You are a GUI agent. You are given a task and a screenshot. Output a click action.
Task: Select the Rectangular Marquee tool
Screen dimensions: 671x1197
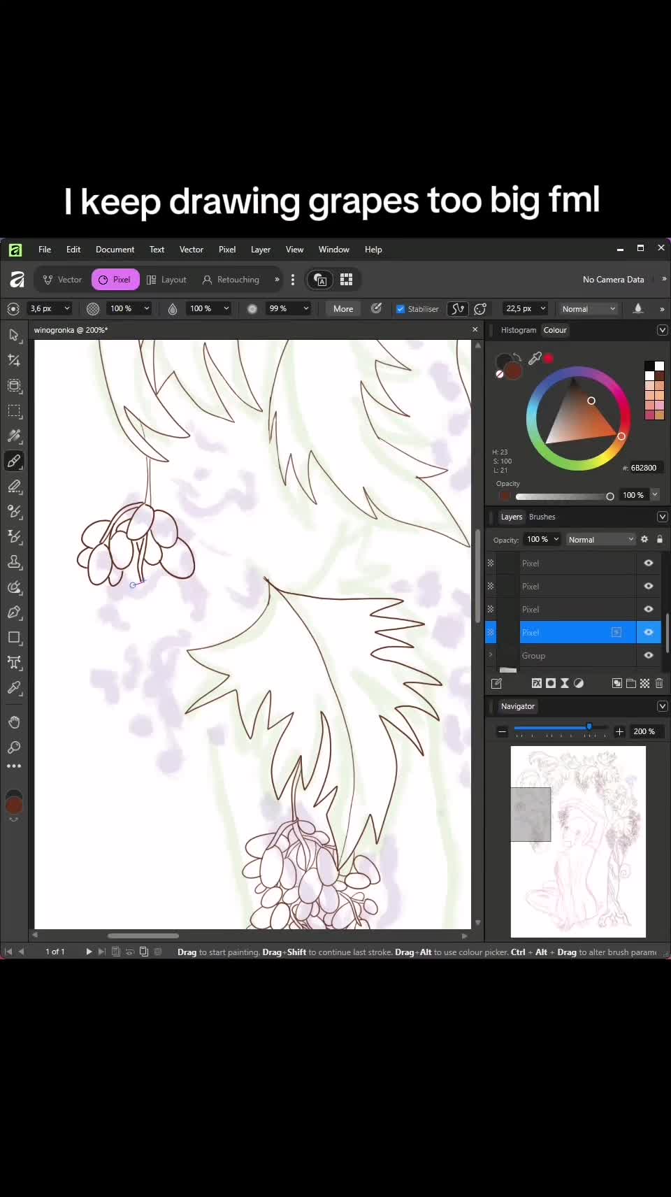click(14, 411)
